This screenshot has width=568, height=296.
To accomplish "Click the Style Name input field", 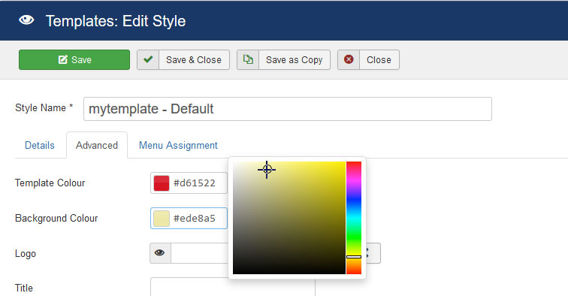I will [288, 109].
